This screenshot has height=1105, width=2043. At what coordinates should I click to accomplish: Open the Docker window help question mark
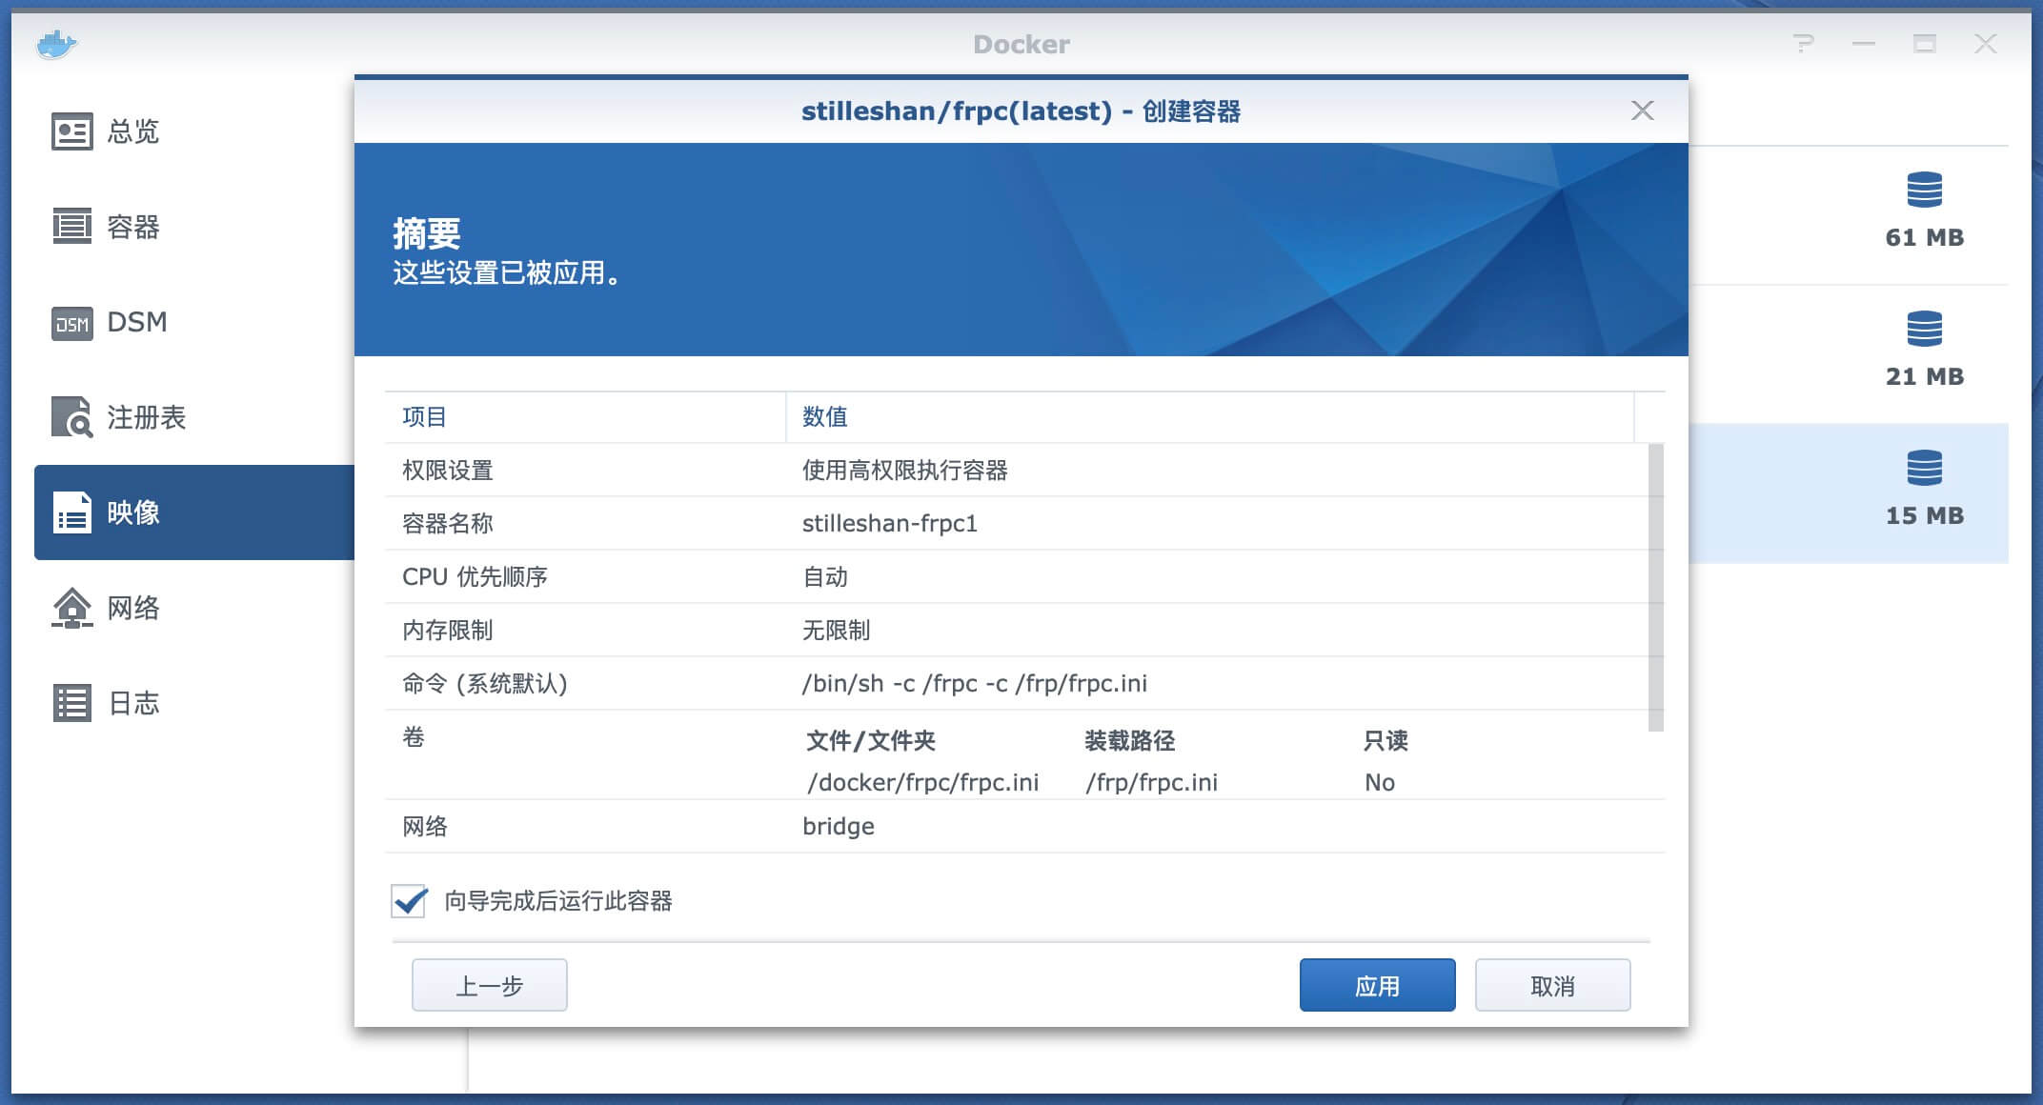click(1803, 44)
